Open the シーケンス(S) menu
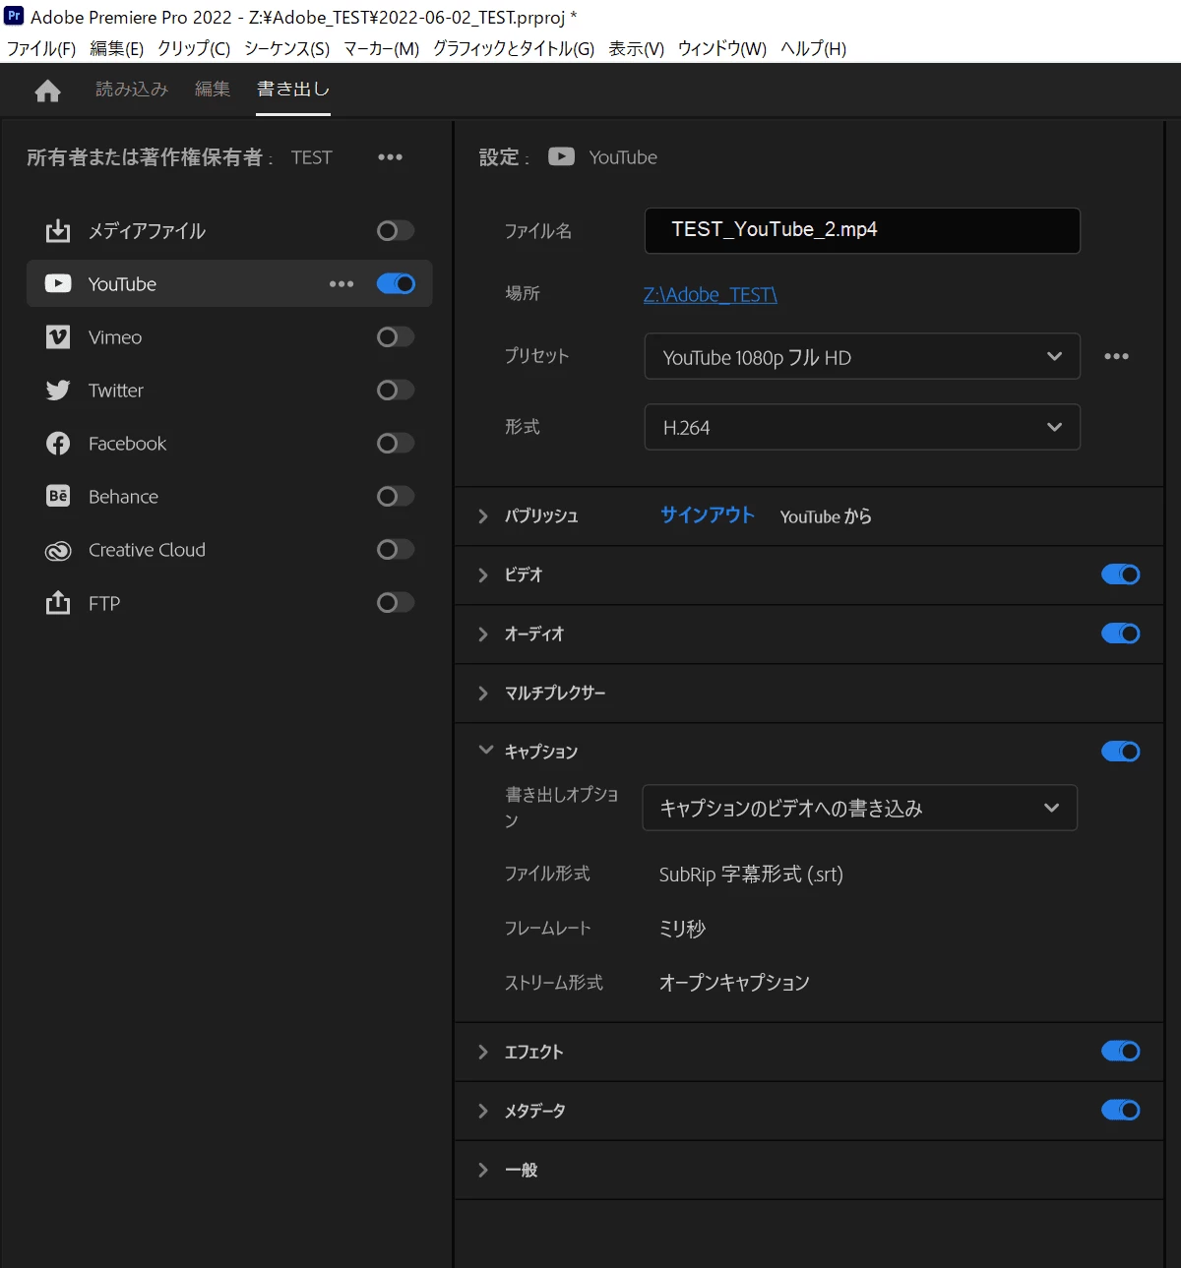The image size is (1181, 1268). tap(286, 48)
